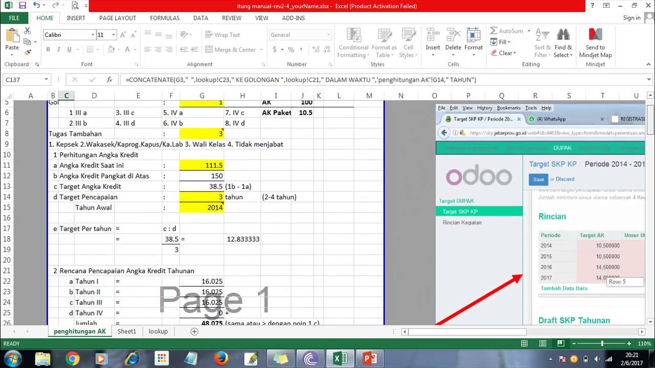Screen dimensions: 655x368
Task: Open the FILE tab
Action: 14,18
